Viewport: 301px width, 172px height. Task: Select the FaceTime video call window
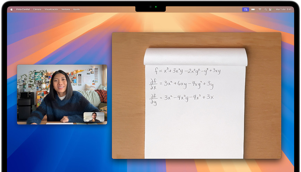coord(52,90)
